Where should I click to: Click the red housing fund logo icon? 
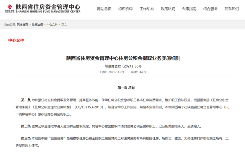10,8
